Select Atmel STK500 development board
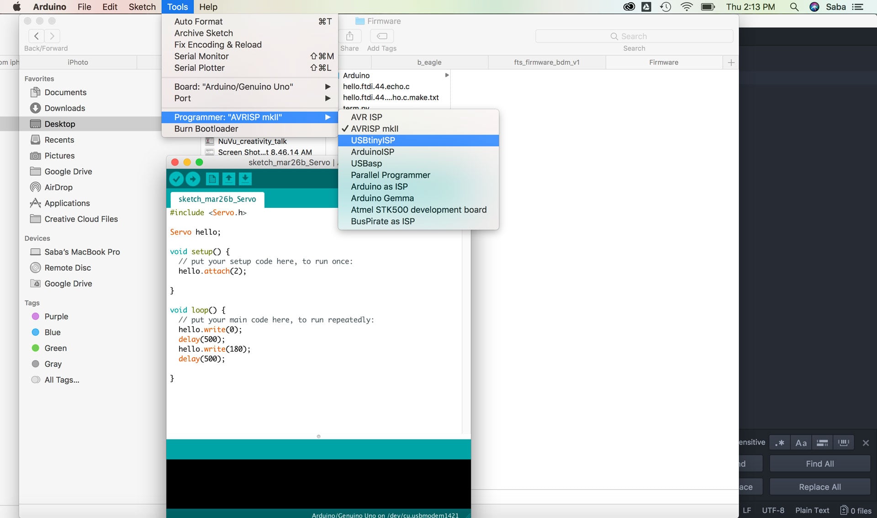Image resolution: width=877 pixels, height=518 pixels. [418, 210]
